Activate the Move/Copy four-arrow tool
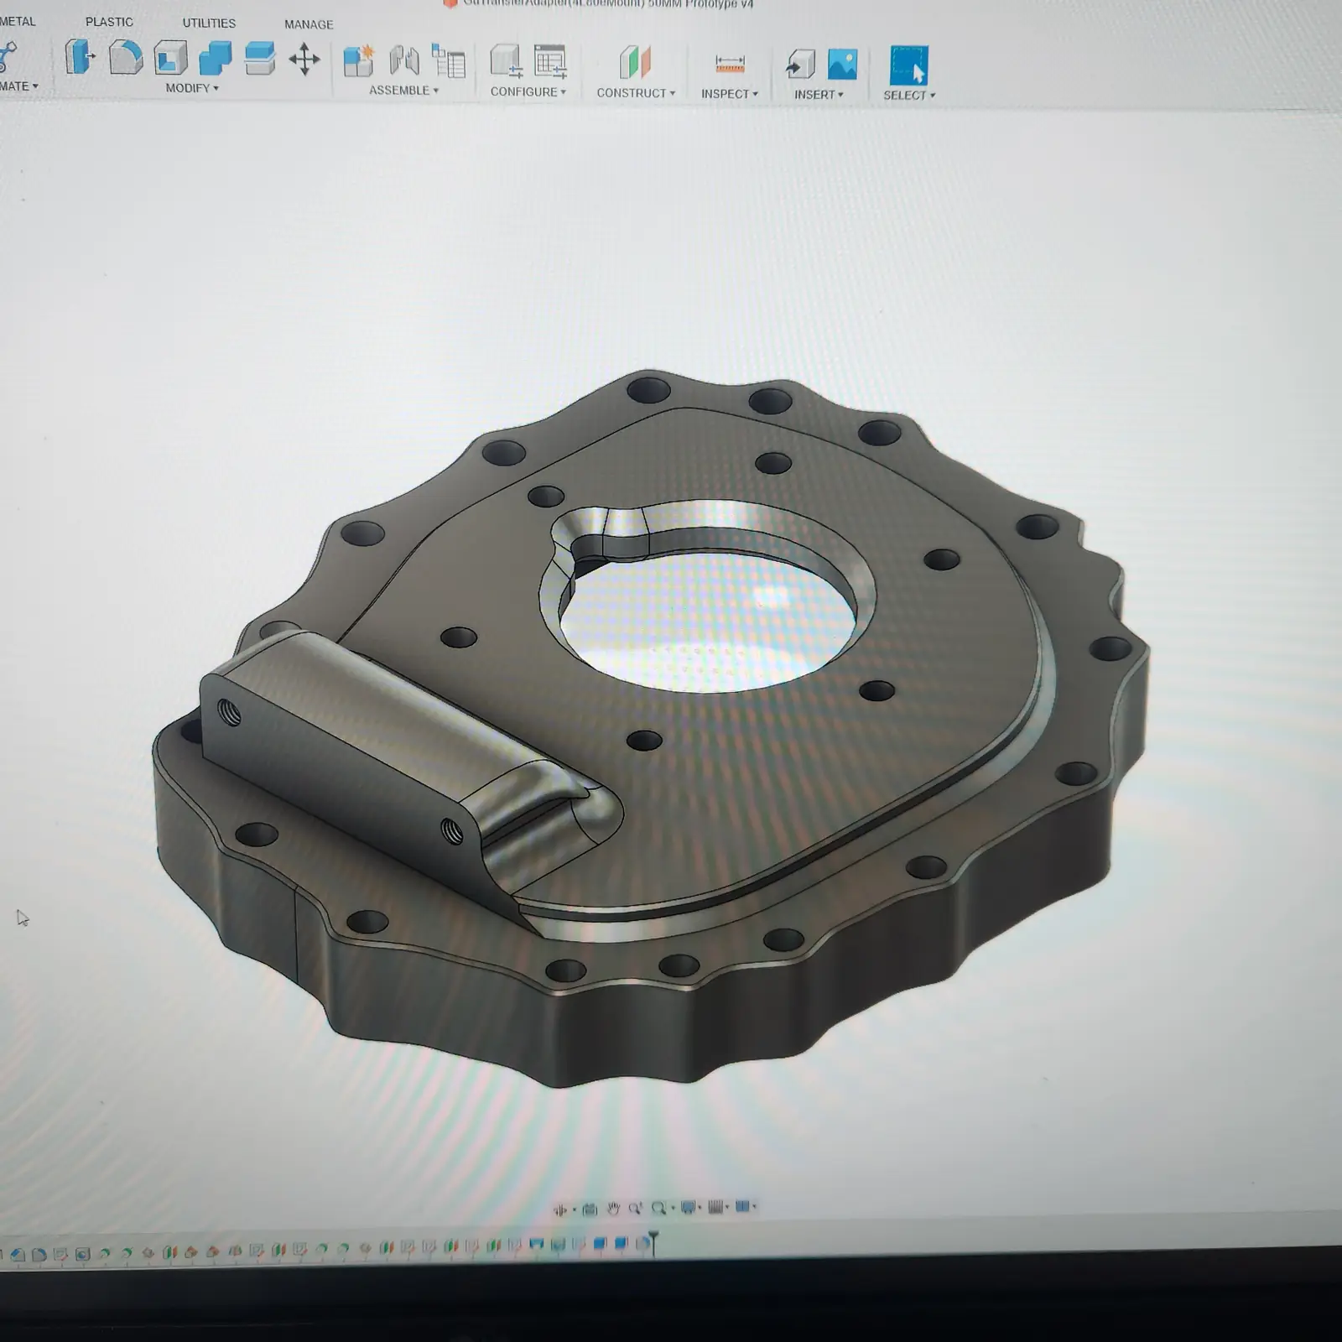This screenshot has height=1342, width=1342. (304, 60)
